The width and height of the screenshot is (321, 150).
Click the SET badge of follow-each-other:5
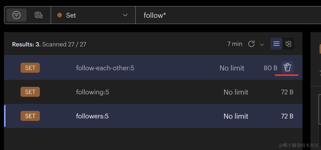click(x=30, y=68)
